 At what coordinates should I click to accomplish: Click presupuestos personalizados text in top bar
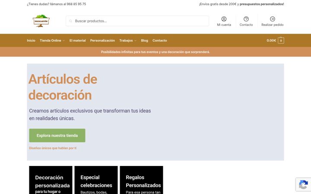tap(262, 4)
